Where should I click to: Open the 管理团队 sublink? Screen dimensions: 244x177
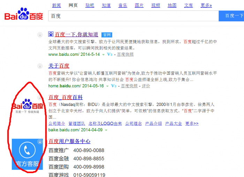(x=77, y=124)
